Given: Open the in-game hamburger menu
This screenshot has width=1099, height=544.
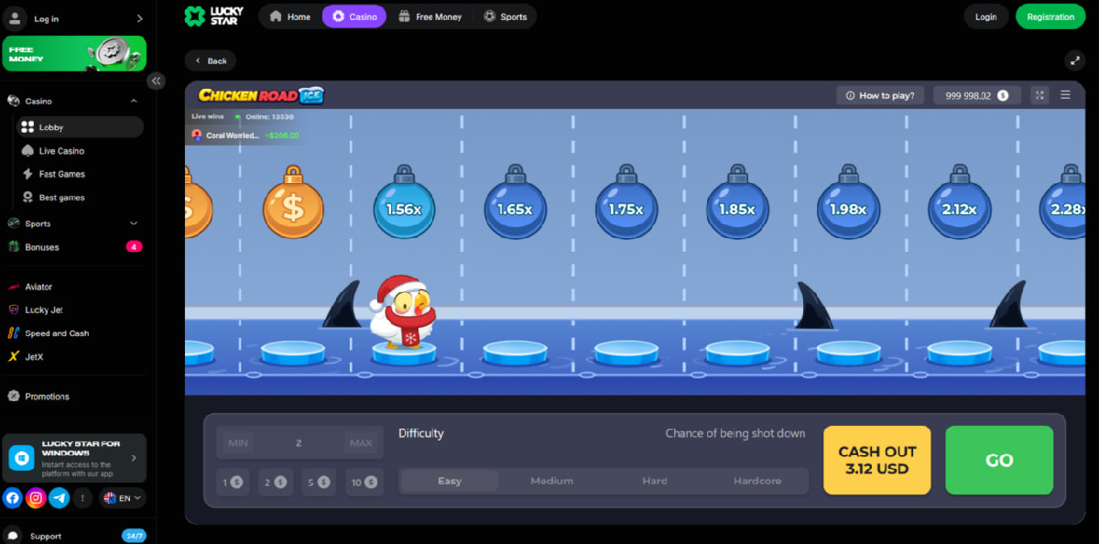Looking at the screenshot, I should pos(1066,94).
